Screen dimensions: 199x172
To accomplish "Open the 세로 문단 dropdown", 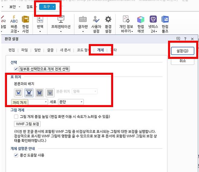I will [x=71, y=102].
